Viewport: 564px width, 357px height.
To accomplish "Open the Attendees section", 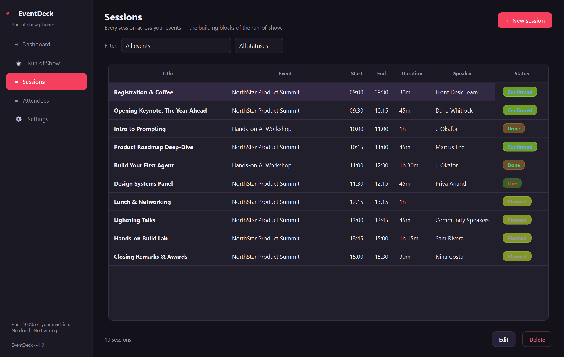I will pos(46,101).
